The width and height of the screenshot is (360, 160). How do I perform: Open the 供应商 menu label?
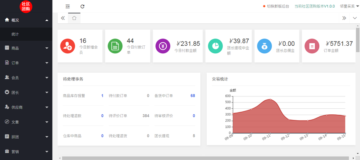click(17, 107)
